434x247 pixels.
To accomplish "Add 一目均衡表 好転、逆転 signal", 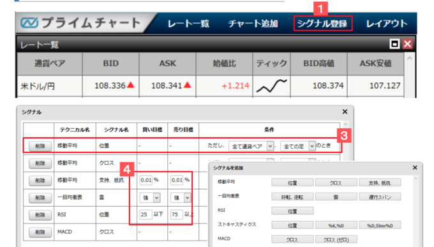I will (x=292, y=197).
